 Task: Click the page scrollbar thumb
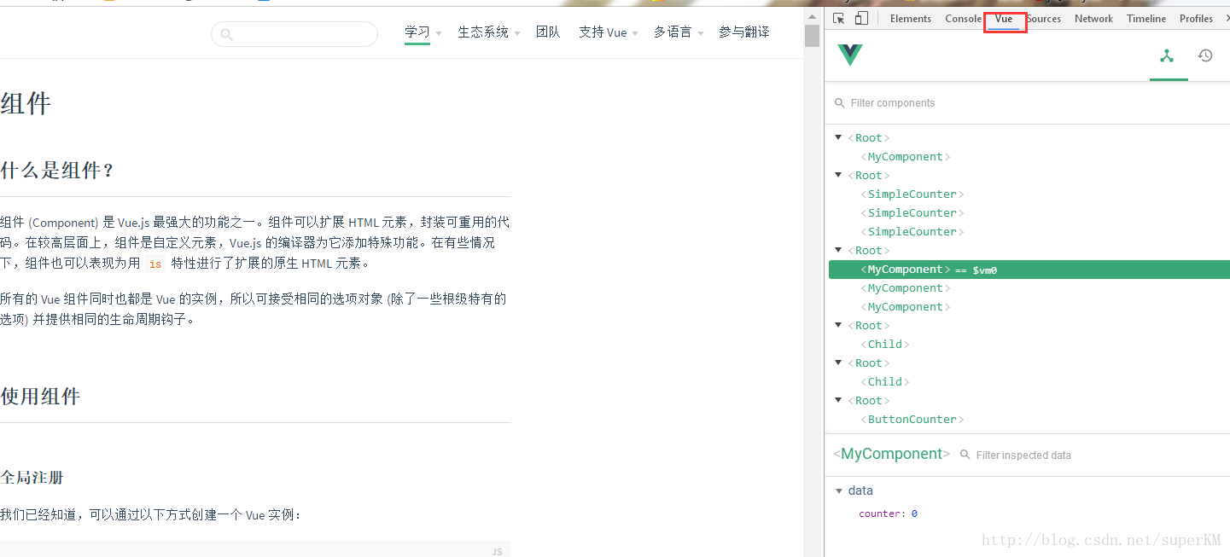tap(812, 36)
